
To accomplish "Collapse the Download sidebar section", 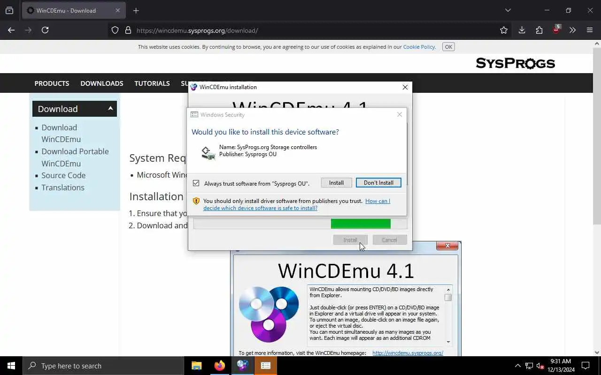I will tap(75, 109).
